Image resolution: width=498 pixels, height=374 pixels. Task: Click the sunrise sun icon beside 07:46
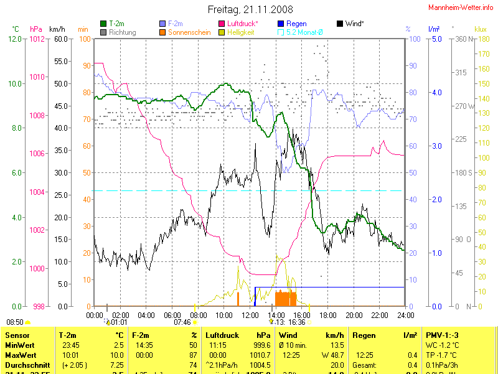point(195,322)
